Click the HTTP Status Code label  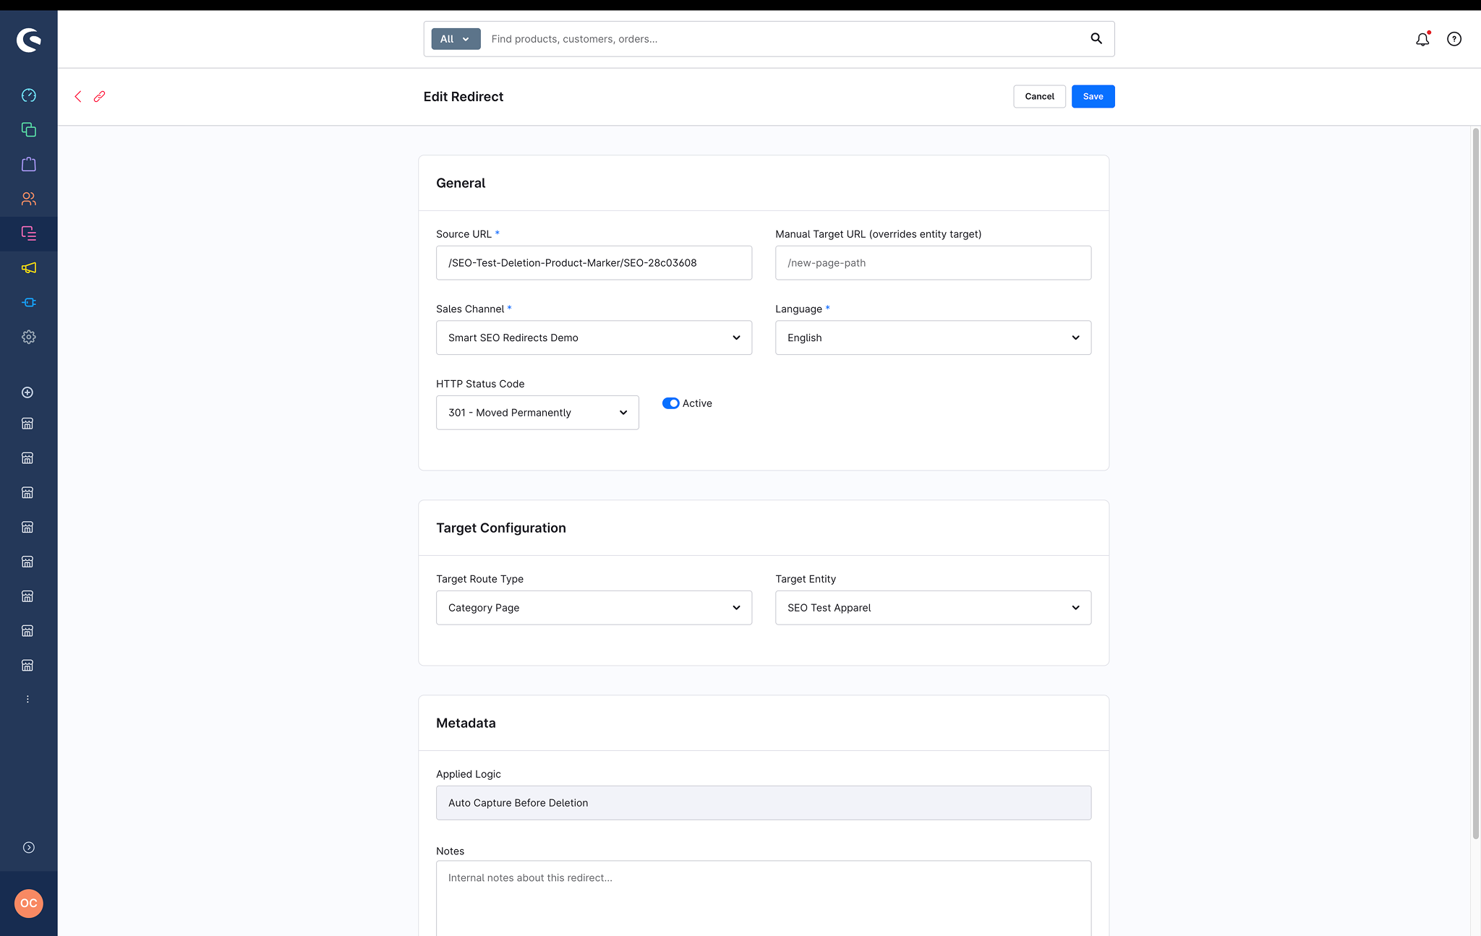[x=480, y=384]
